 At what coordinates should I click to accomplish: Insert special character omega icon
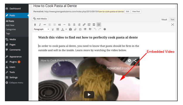[80, 29]
